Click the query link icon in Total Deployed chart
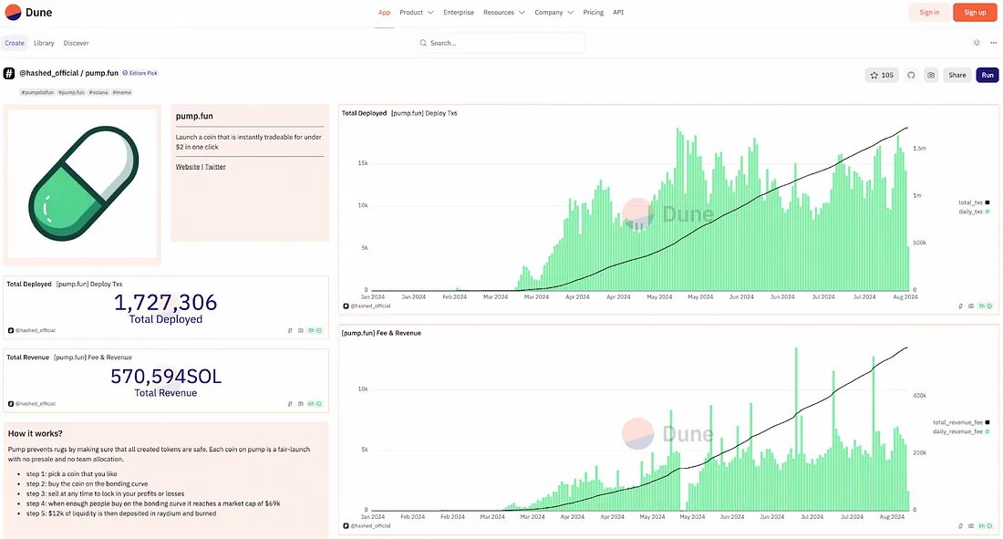The image size is (1003, 539). (x=960, y=306)
